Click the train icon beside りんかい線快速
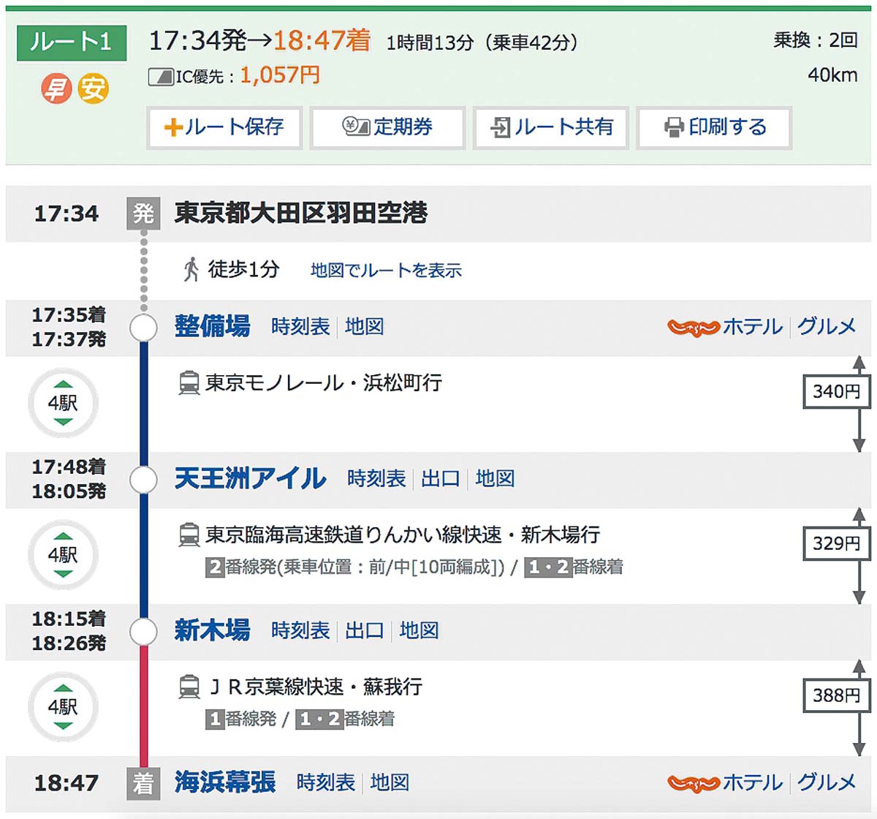This screenshot has width=877, height=819. (189, 535)
